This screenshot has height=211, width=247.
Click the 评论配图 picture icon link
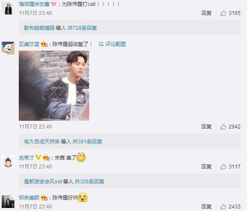[x=112, y=44]
